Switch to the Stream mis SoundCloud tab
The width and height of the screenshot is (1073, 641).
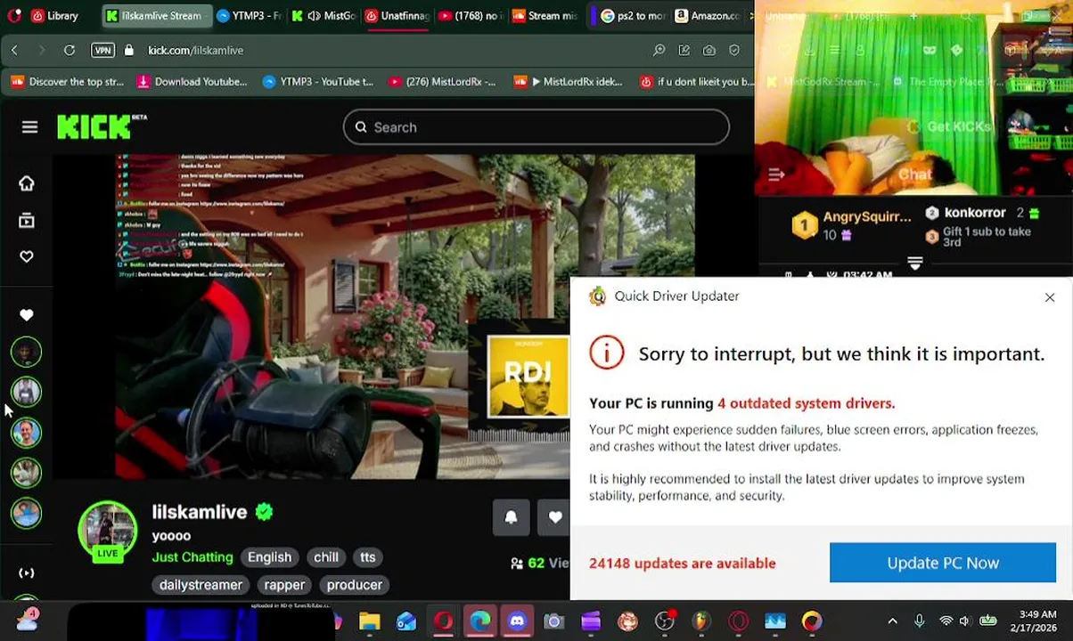(545, 16)
